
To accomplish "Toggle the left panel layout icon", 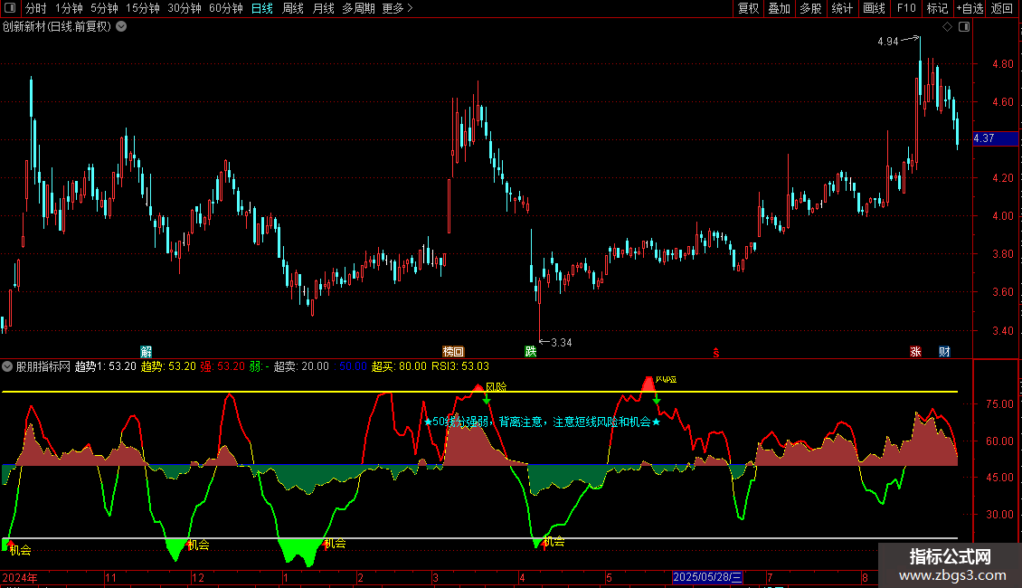I will pos(10,8).
